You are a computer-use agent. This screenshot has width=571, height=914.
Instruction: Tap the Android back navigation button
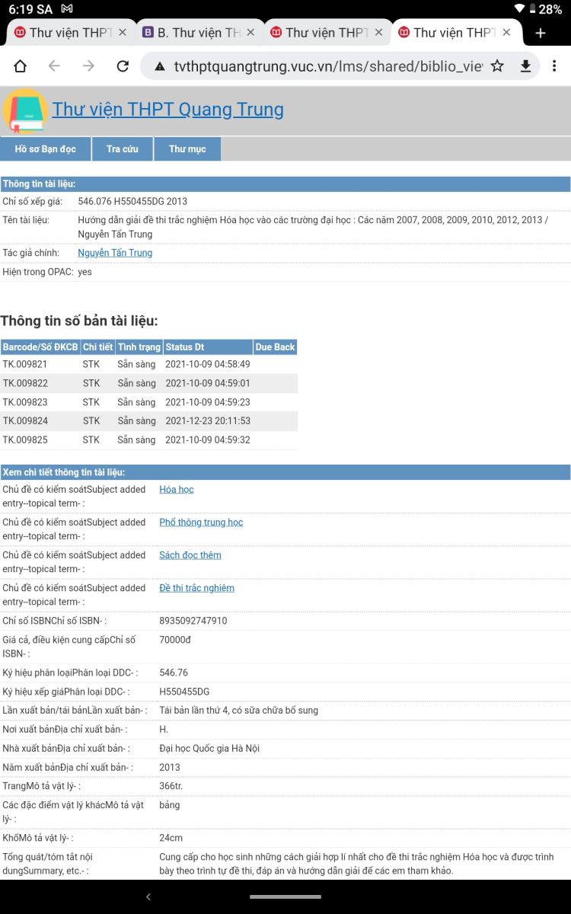[148, 897]
